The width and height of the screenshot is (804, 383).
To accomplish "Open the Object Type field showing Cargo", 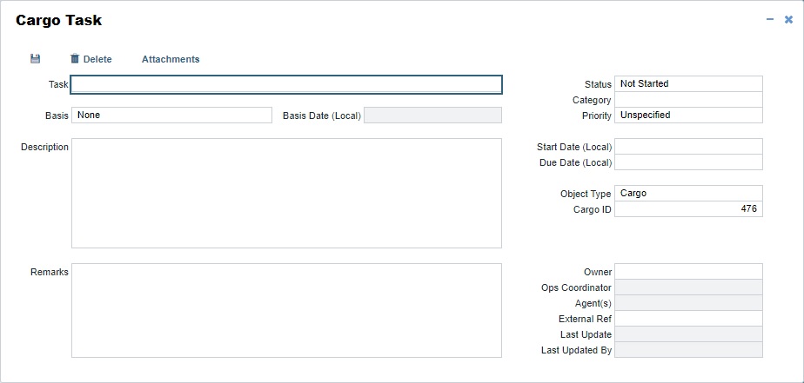I will pos(687,194).
